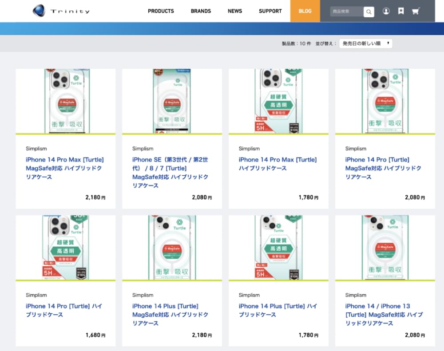Screen dimensions: 444x351
Task: Open the BRANDS menu
Action: tap(201, 11)
